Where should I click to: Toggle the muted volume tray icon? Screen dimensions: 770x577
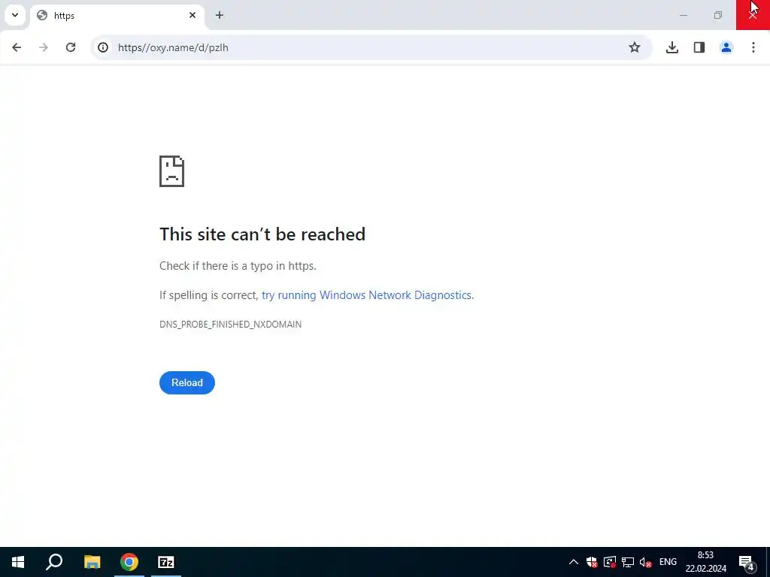(646, 562)
